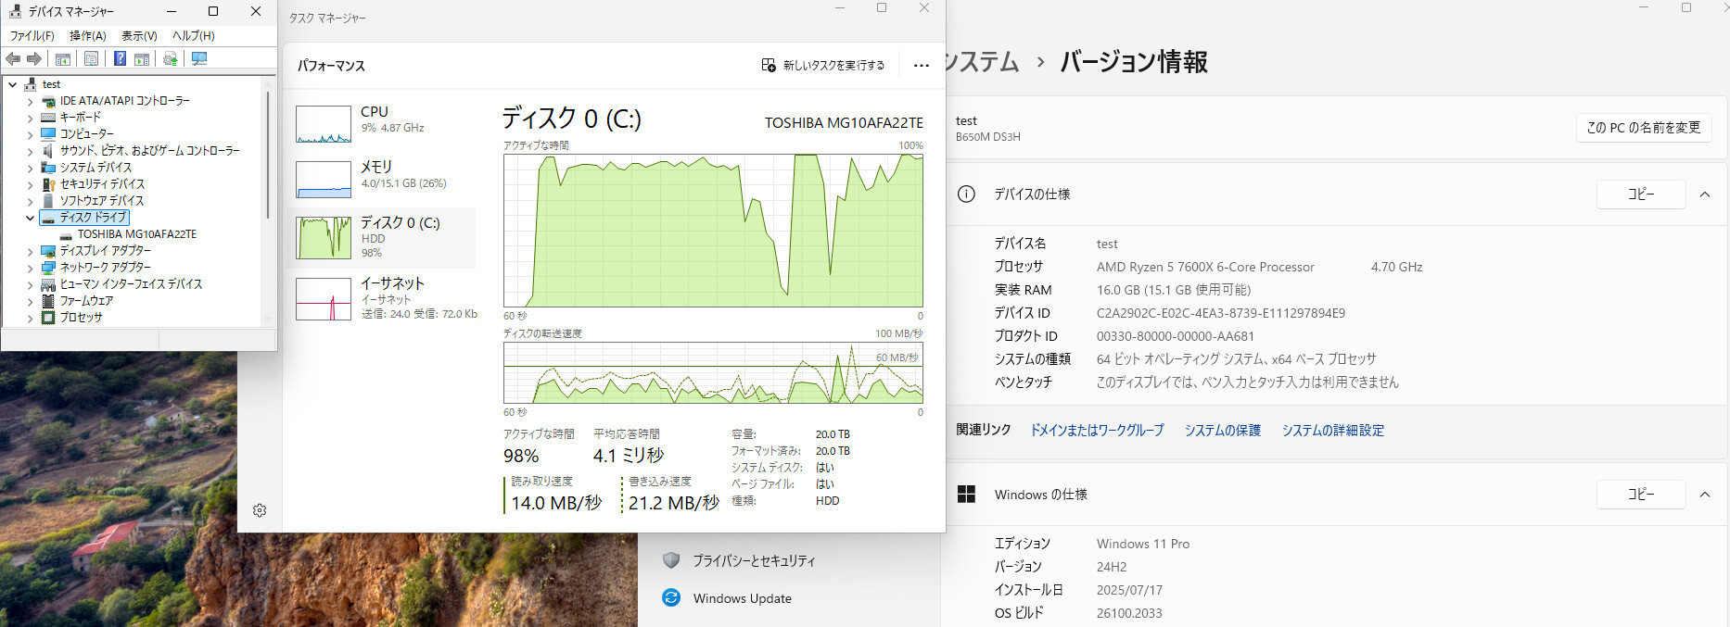This screenshot has width=1730, height=627.
Task: Expand IDE ATA/ATAPI コントローラー node
Action: coord(31,101)
